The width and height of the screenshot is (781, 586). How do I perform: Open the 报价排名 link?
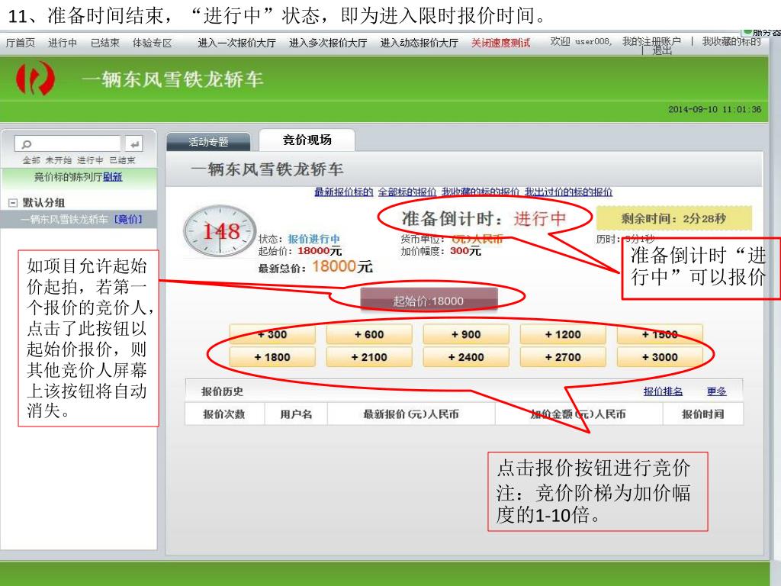[x=663, y=391]
